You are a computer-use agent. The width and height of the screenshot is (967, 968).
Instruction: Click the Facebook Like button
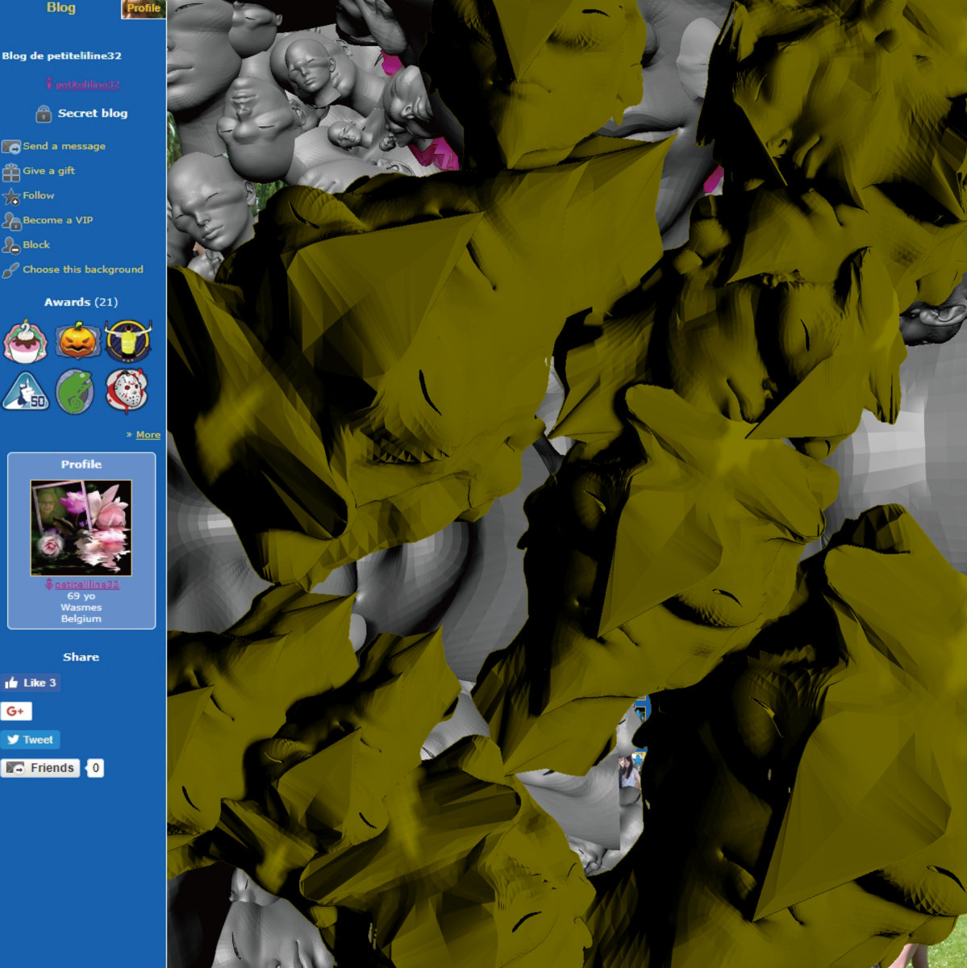tap(31, 683)
